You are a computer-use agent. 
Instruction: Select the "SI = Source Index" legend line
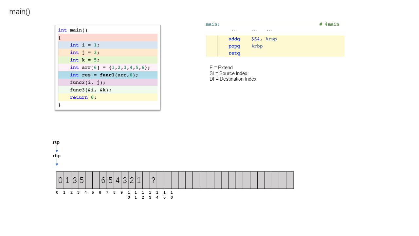click(x=228, y=73)
